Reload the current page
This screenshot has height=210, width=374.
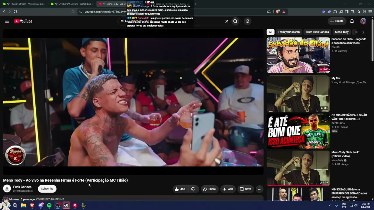pyautogui.click(x=15, y=12)
